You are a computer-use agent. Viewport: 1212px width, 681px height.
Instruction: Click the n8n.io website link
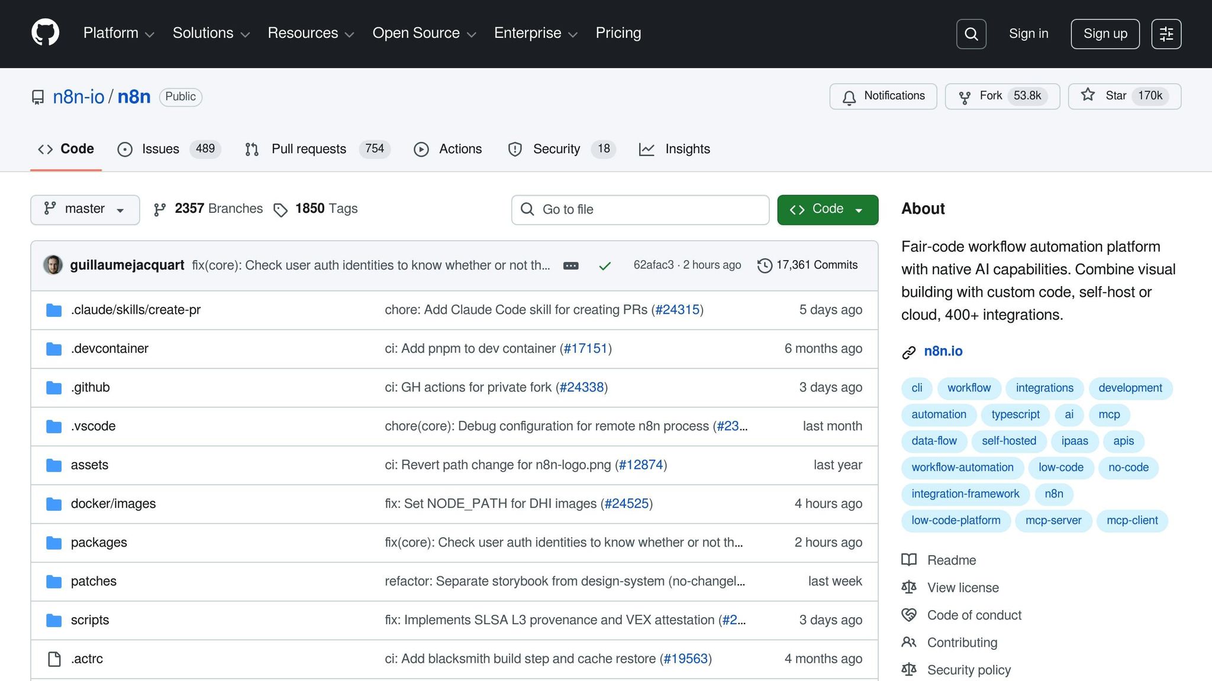[x=943, y=351]
